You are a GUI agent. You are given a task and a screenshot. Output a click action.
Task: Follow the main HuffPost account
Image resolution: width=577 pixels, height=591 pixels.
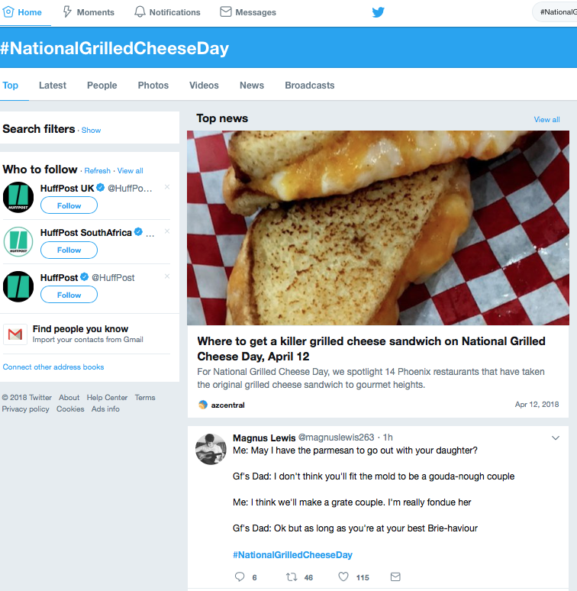(x=69, y=295)
